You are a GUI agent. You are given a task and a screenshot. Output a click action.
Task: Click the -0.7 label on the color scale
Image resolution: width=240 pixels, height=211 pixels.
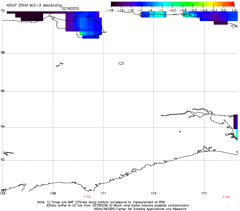click(173, 10)
